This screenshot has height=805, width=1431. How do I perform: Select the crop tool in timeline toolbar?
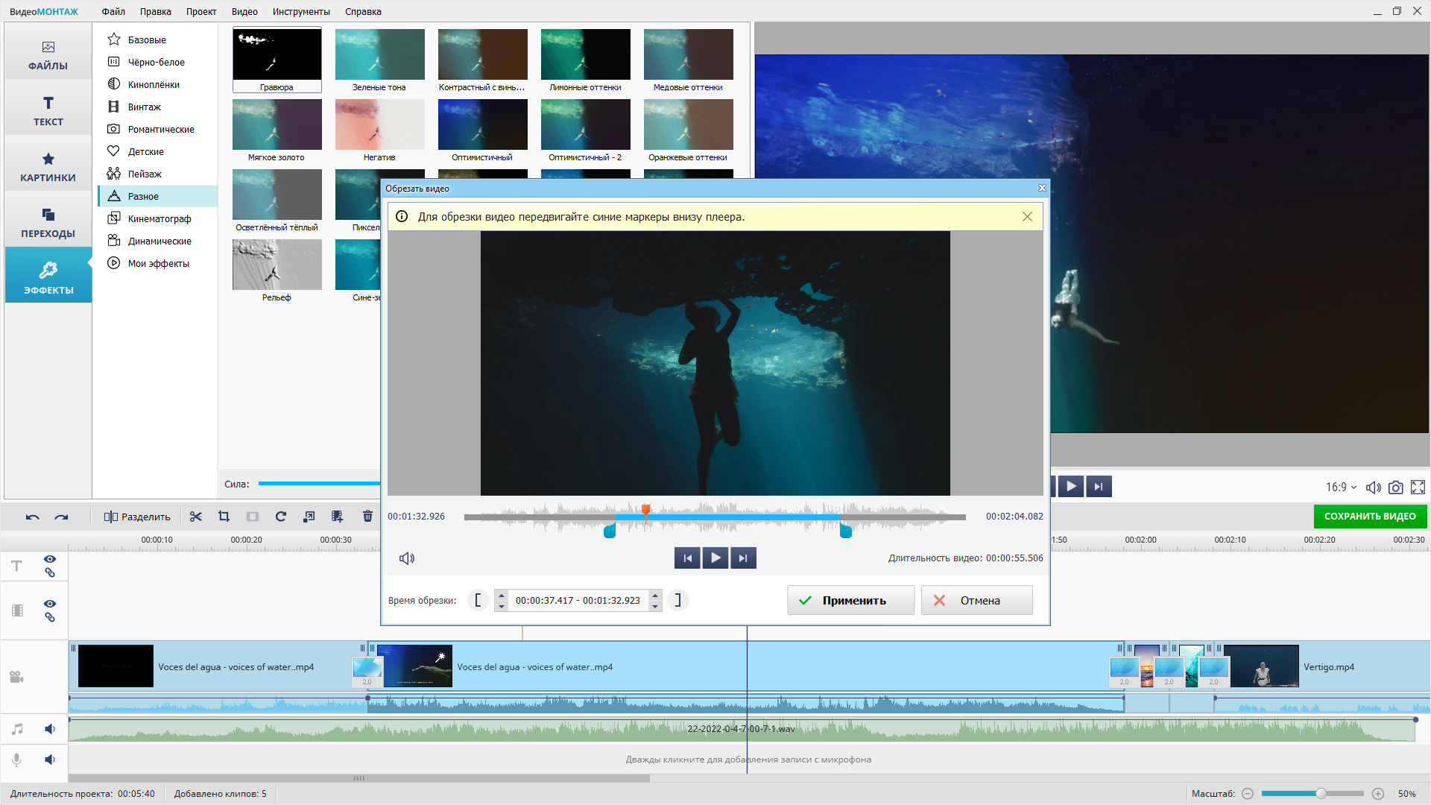point(224,517)
